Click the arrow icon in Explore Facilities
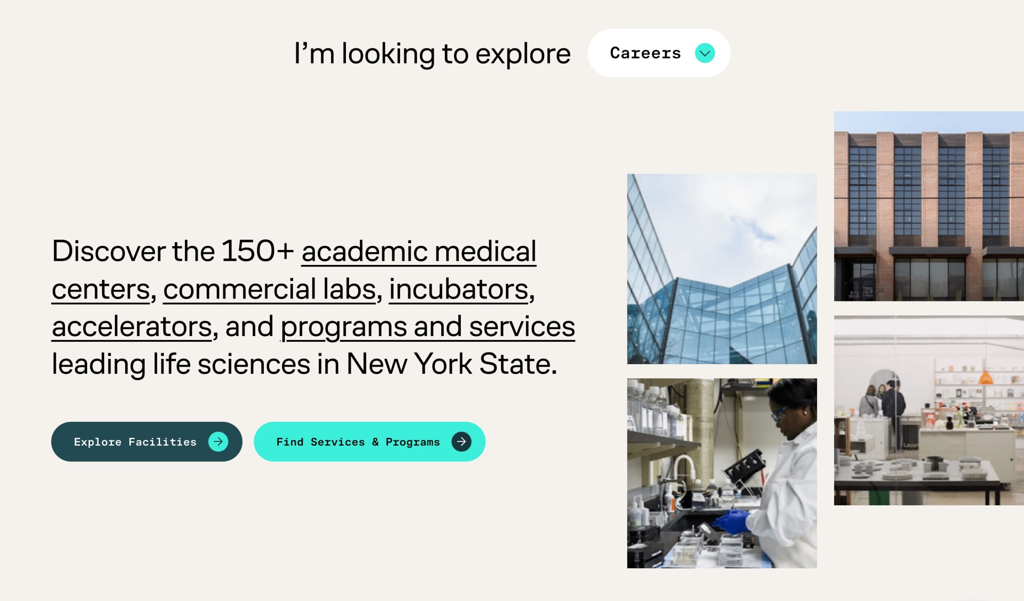 [x=218, y=441]
